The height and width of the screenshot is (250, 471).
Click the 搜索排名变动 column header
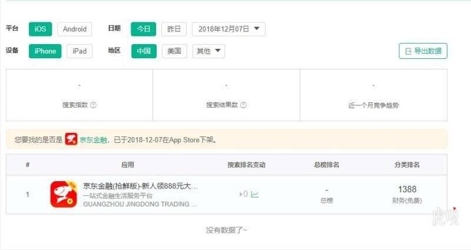(x=246, y=165)
